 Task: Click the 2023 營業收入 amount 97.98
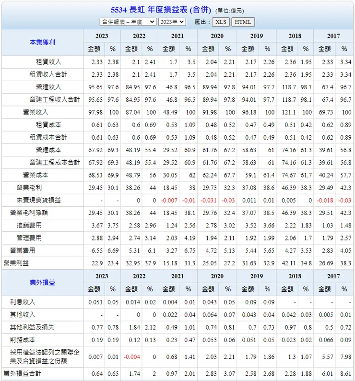coord(95,112)
